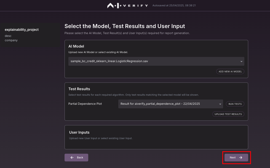
Task: Click the Add New AI Model button
Action: pyautogui.click(x=230, y=71)
